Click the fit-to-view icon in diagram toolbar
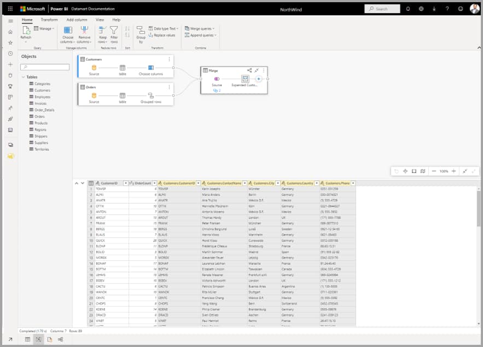 [414, 170]
